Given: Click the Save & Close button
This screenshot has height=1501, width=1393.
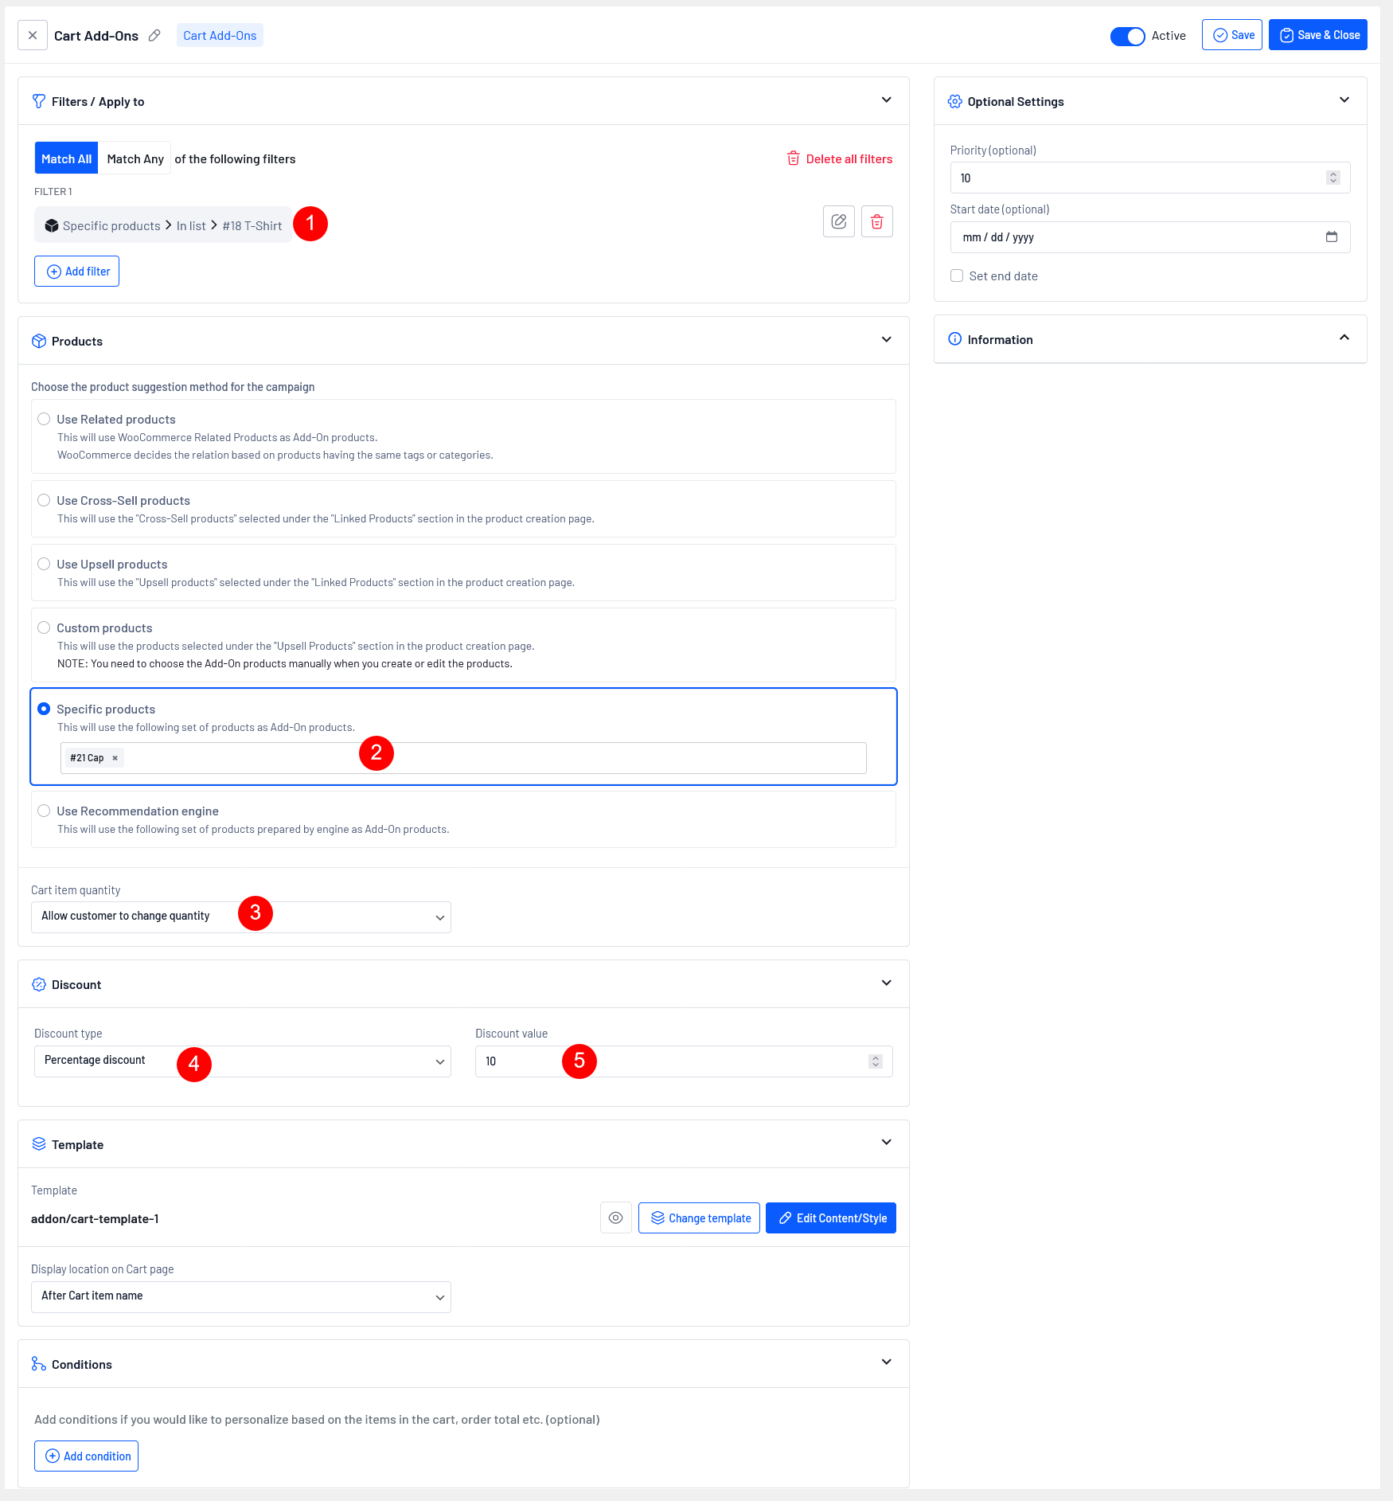Looking at the screenshot, I should point(1317,35).
